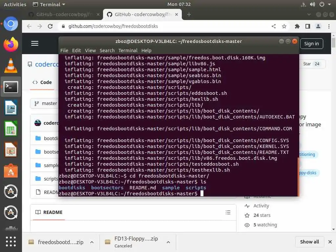Open system volume indicator
336x252 pixels.
pos(312,4)
